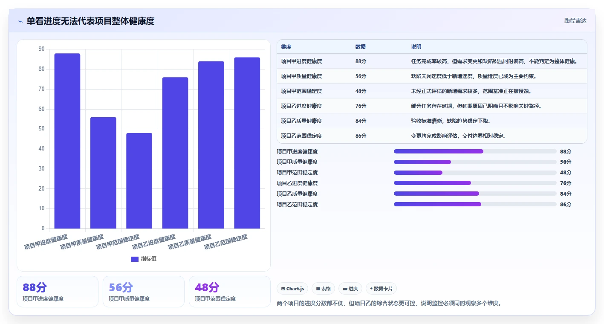This screenshot has height=324, width=604.
Task: Click the description starting 缺陷关闭速度低于
Action: click(474, 76)
